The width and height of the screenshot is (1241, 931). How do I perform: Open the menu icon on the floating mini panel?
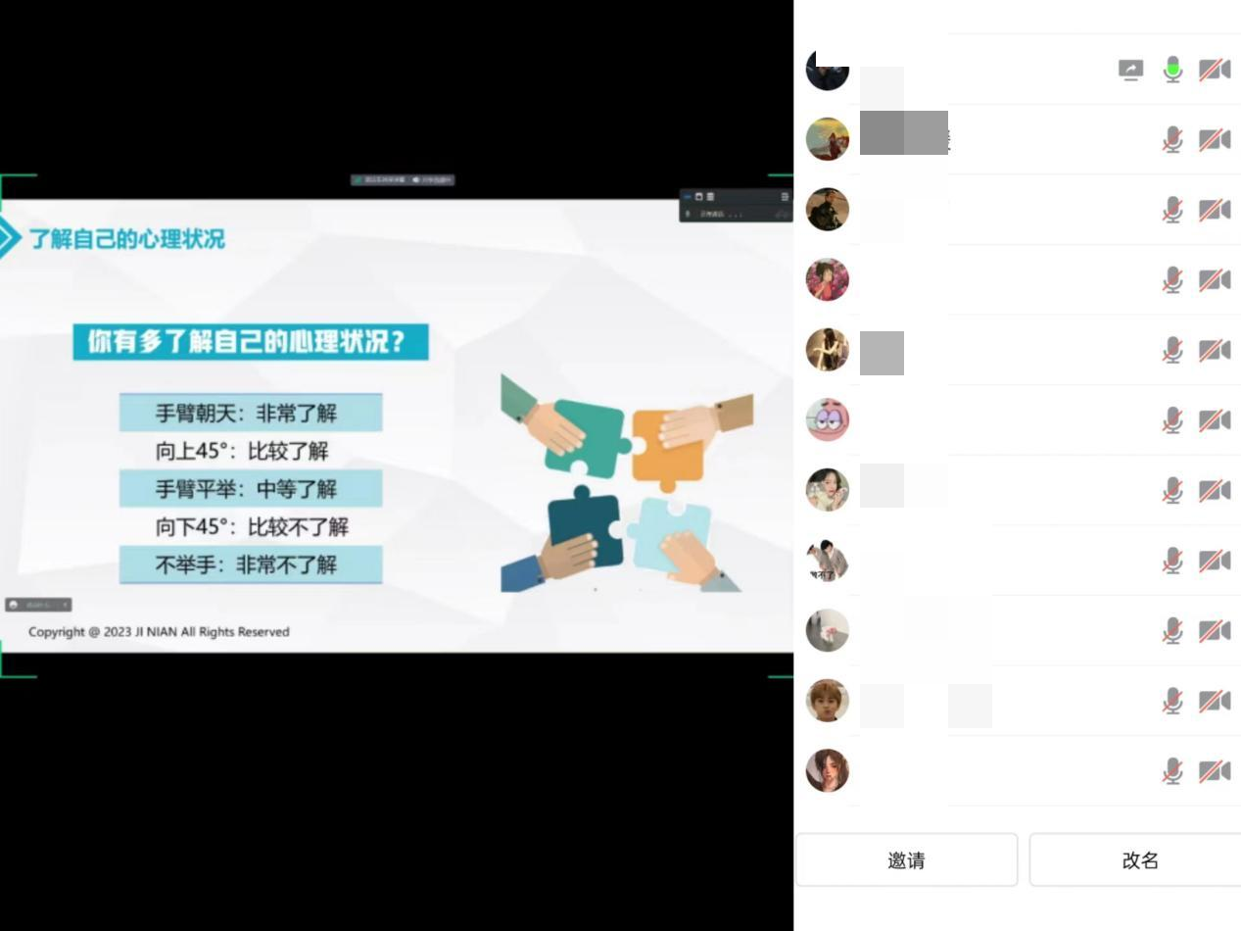click(x=785, y=197)
